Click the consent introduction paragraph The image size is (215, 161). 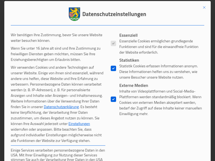(56, 38)
